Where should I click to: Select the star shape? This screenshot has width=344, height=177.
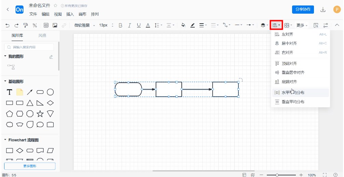click(40, 114)
